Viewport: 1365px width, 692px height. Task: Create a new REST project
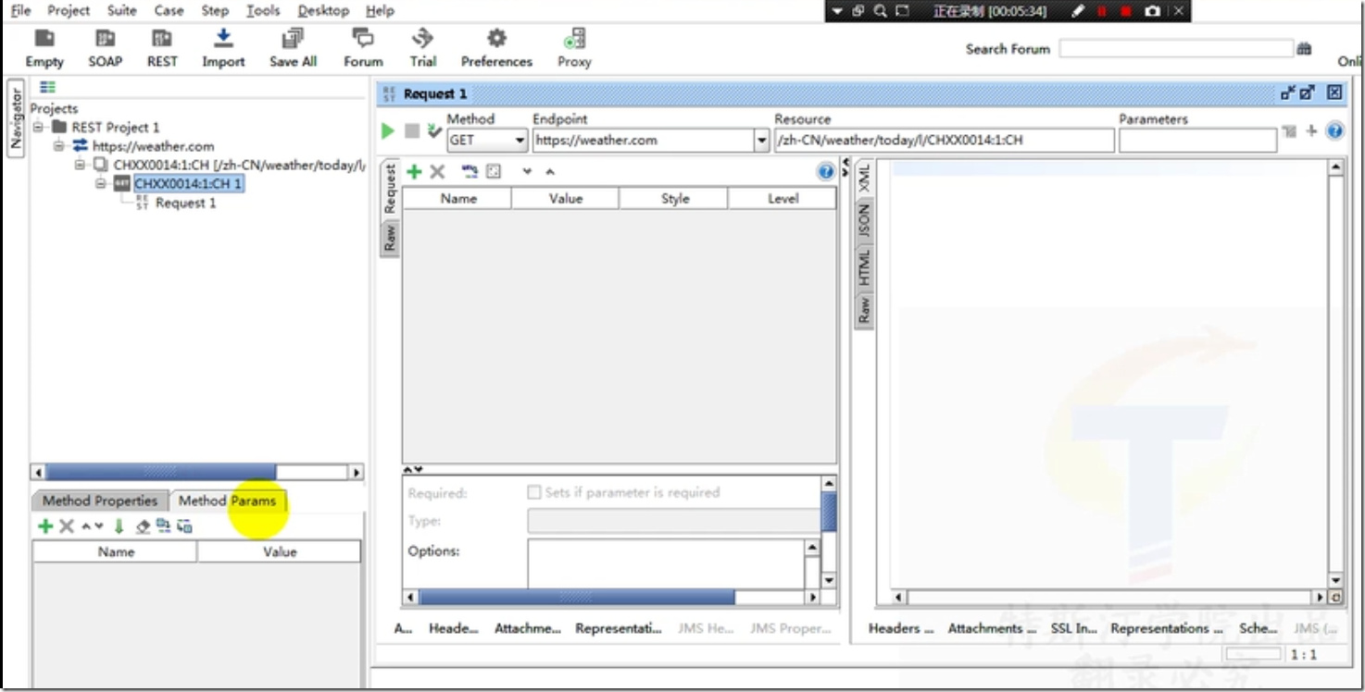coord(162,39)
